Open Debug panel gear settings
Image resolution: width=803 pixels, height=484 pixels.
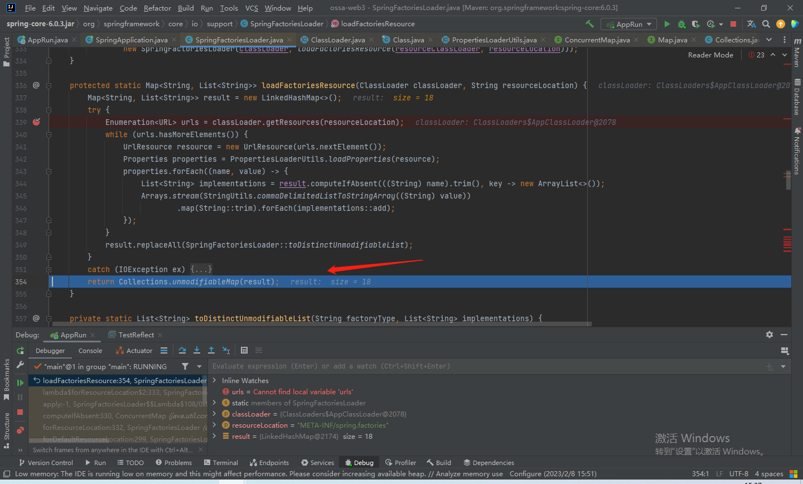(770, 335)
